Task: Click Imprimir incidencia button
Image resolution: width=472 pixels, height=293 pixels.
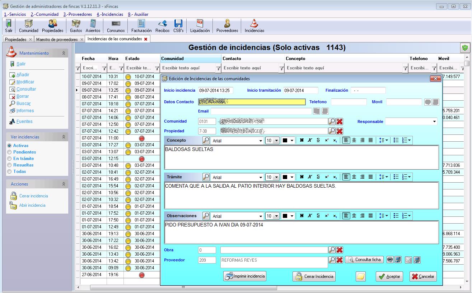Action: click(x=245, y=276)
